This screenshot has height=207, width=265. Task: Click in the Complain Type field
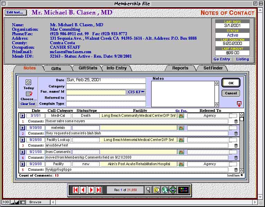coord(106,104)
